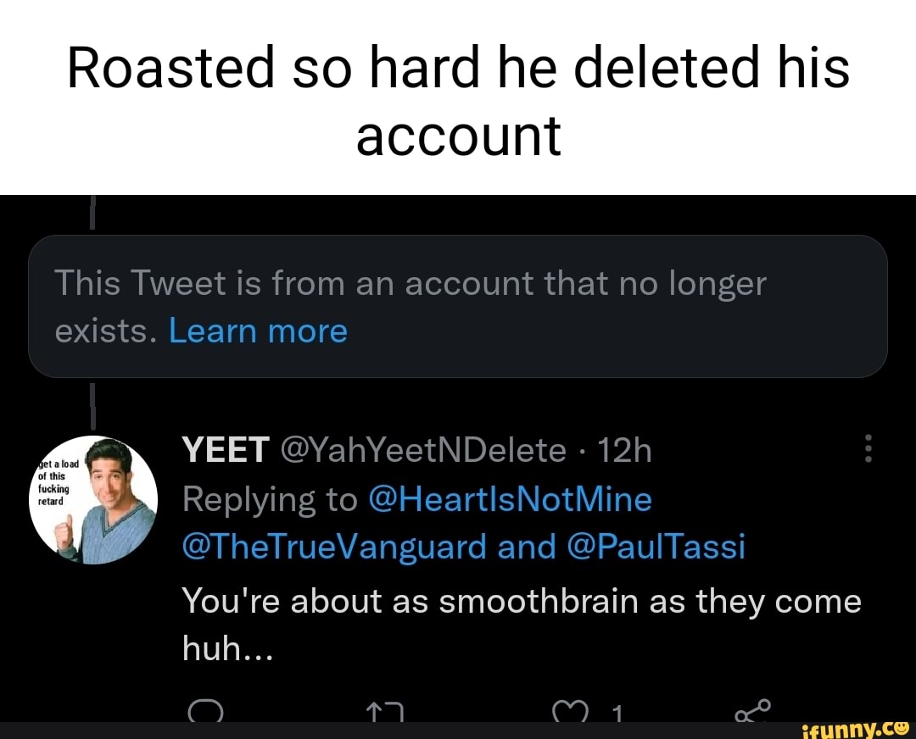Click the YEET display name
This screenshot has height=739, width=916.
pos(226,451)
